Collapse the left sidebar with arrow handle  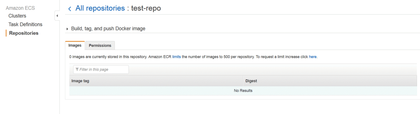pos(57,16)
